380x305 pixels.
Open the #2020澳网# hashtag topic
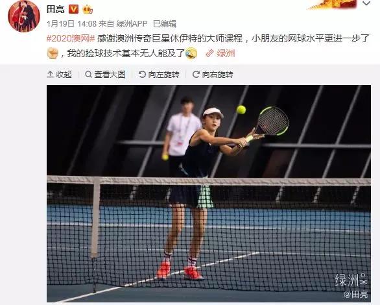click(x=71, y=38)
